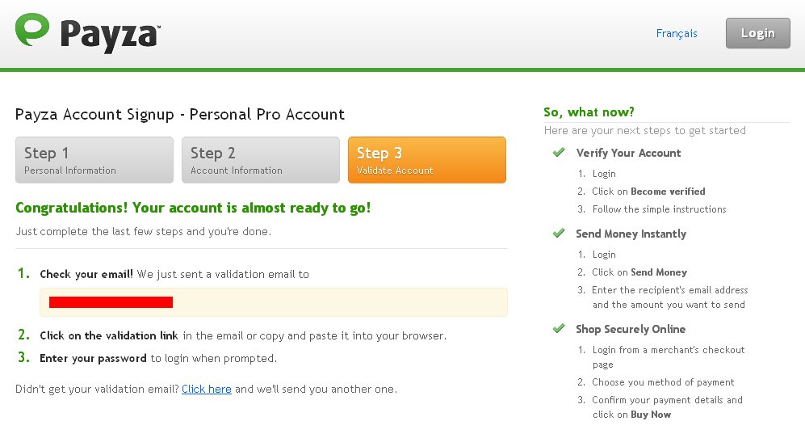Click the 'Become verified' bold text
Image resolution: width=805 pixels, height=434 pixels.
[668, 192]
